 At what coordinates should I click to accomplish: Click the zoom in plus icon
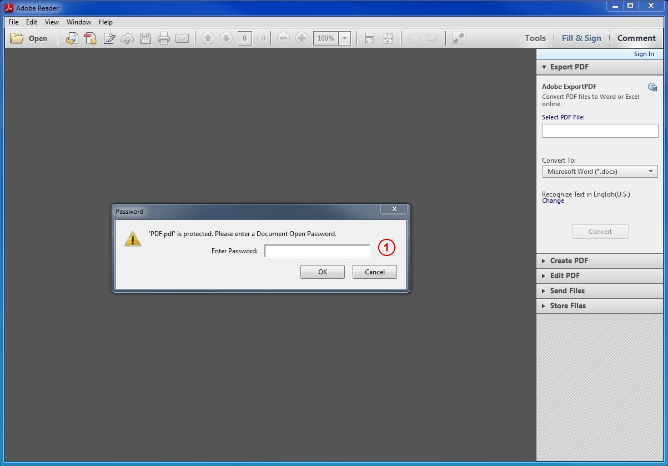[x=302, y=38]
